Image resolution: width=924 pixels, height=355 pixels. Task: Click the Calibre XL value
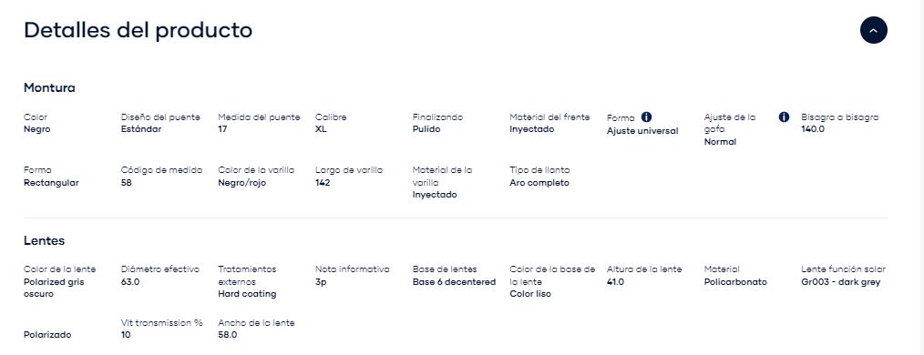pyautogui.click(x=321, y=129)
